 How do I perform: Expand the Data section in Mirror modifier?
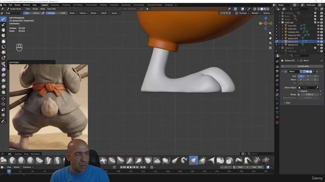click(x=287, y=103)
